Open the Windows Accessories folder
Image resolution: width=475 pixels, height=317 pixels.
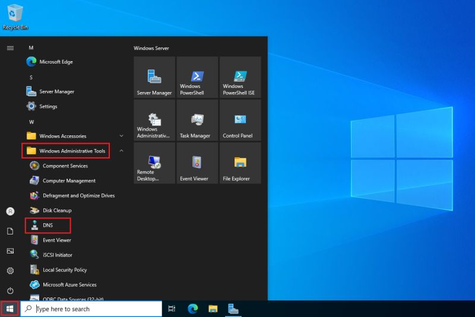click(56, 136)
